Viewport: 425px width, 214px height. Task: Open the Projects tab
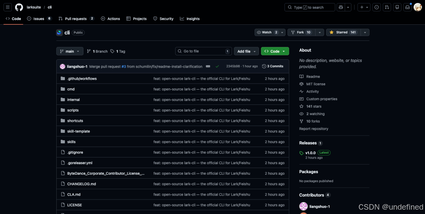click(136, 19)
